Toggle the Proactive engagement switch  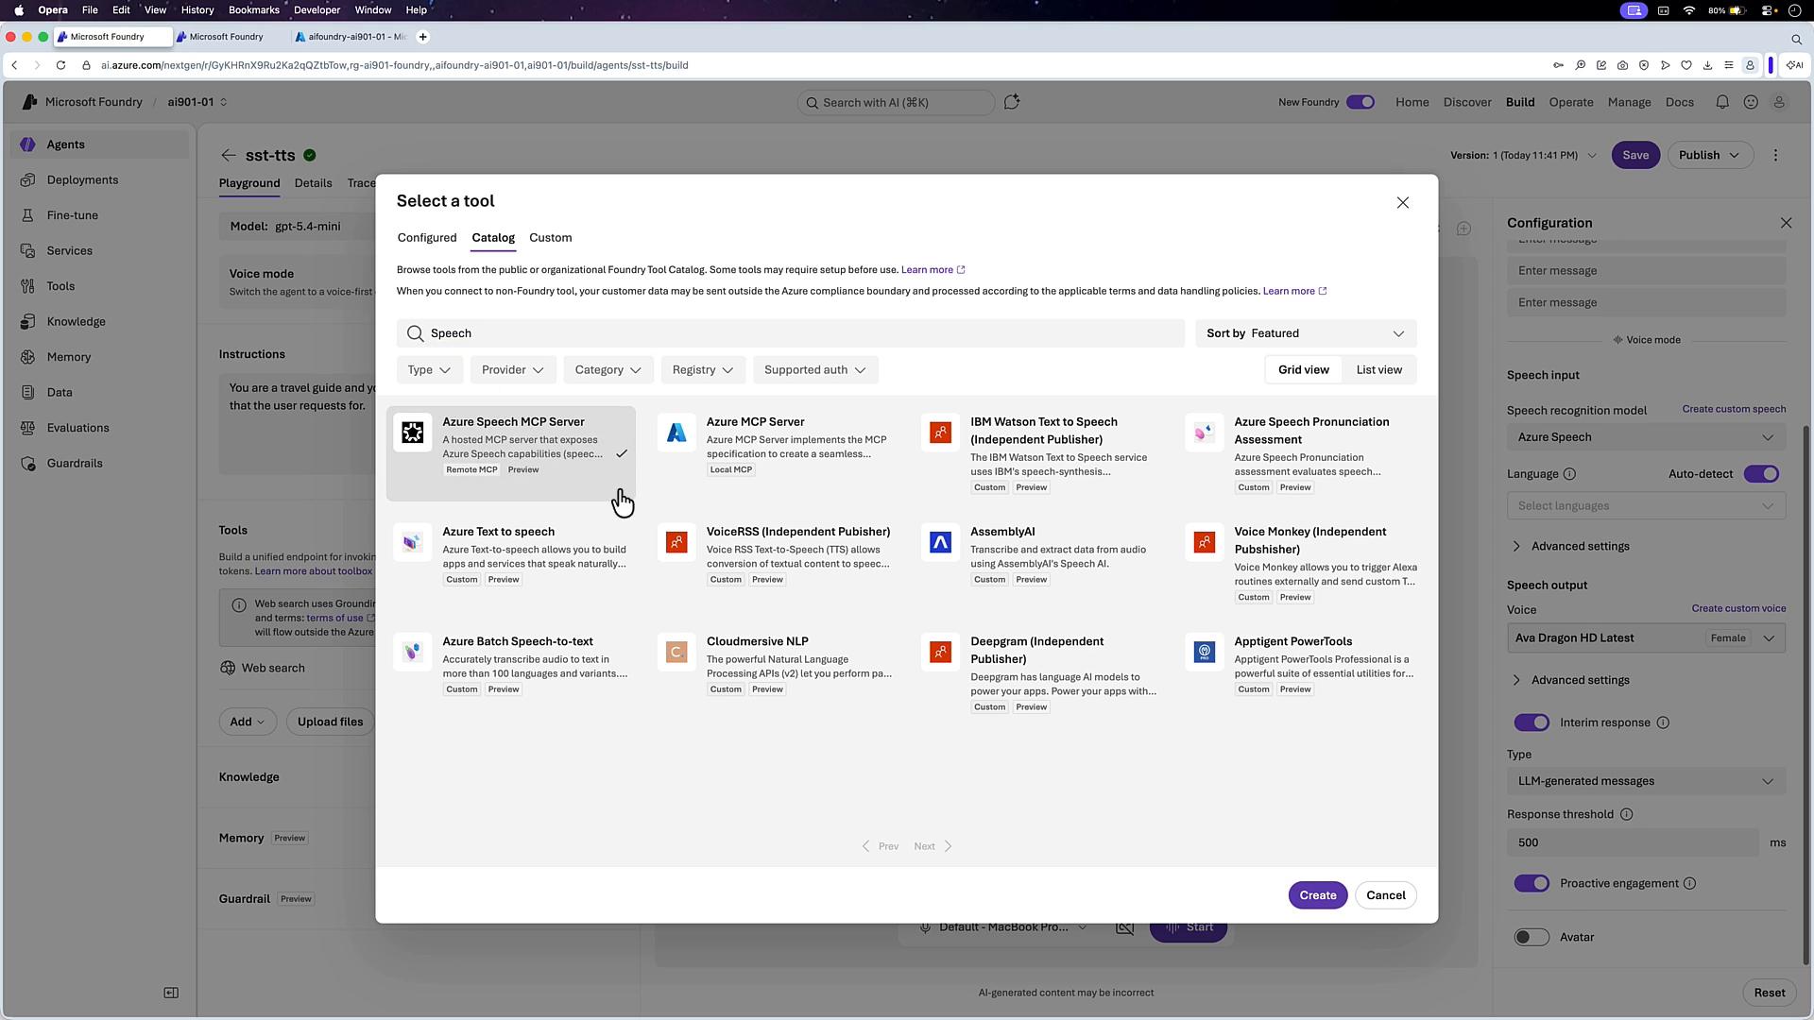1532,883
